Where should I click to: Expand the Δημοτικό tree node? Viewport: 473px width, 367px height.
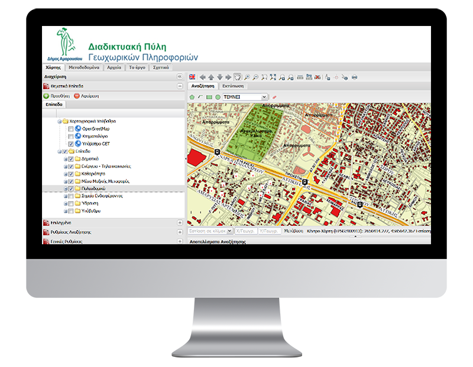[66, 159]
